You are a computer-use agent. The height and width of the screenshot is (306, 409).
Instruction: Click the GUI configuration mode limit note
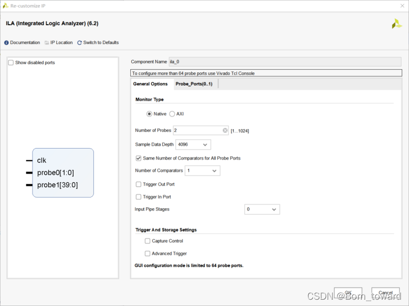pyautogui.click(x=189, y=266)
